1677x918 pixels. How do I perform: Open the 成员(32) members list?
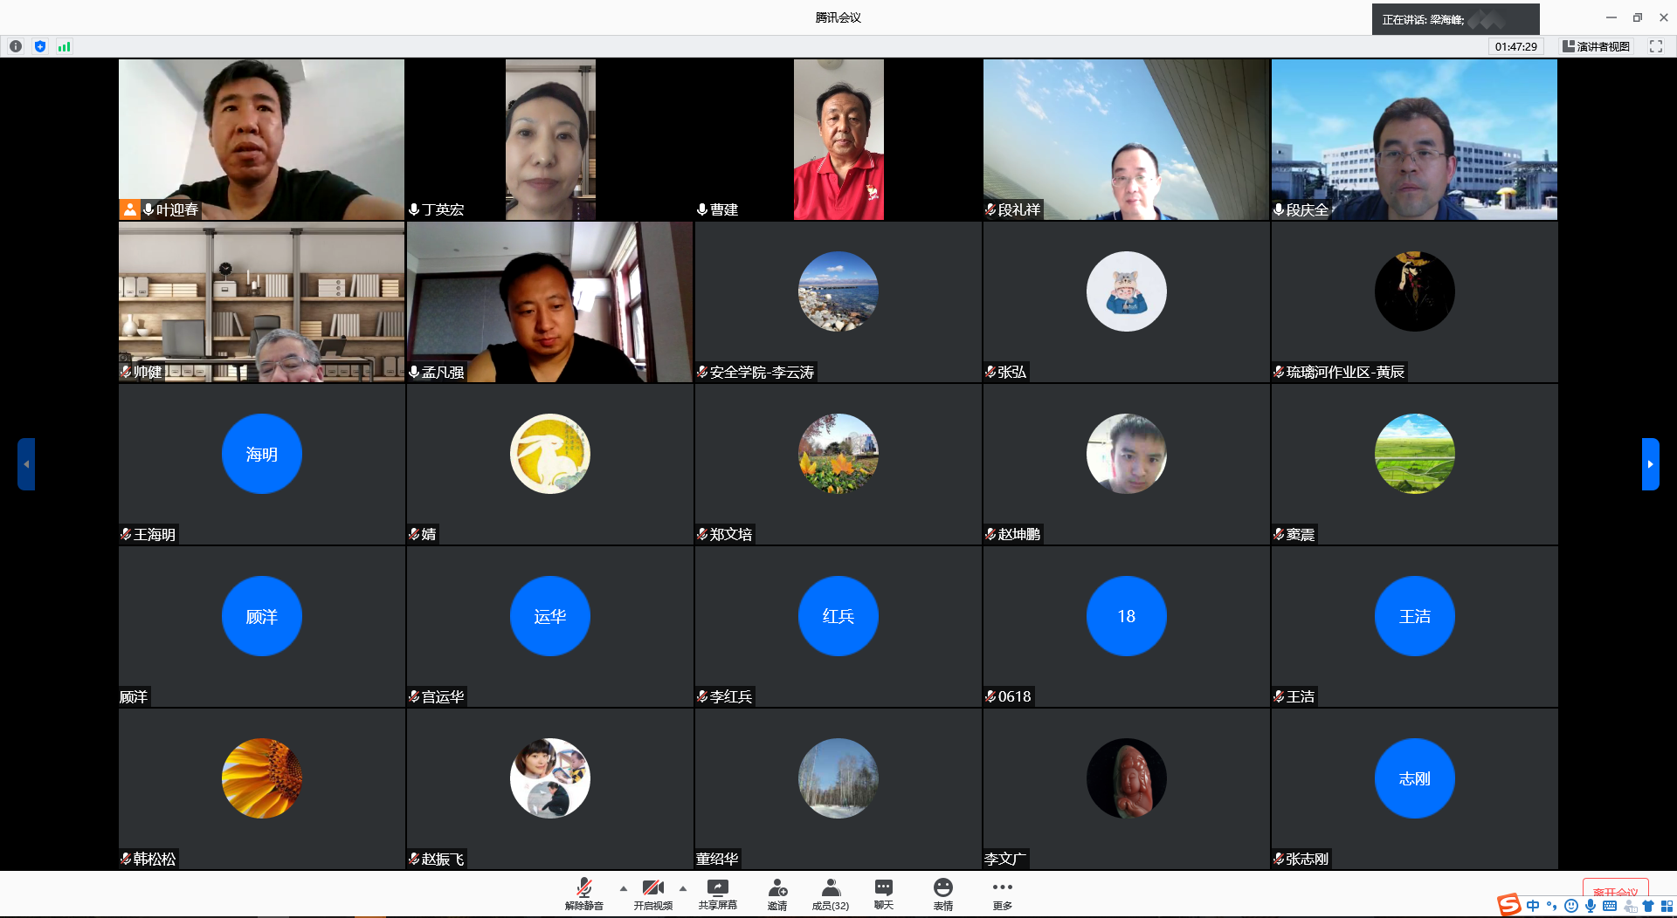point(830,893)
